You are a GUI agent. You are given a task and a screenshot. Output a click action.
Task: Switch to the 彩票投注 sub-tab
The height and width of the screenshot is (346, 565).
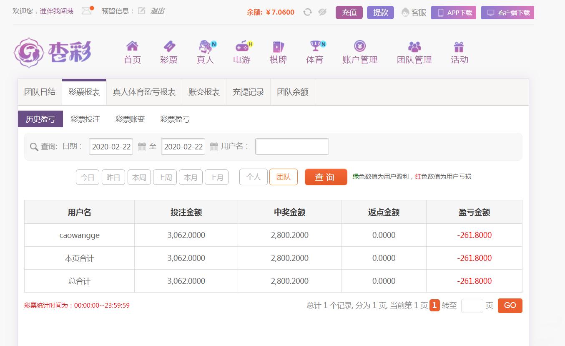(x=85, y=119)
